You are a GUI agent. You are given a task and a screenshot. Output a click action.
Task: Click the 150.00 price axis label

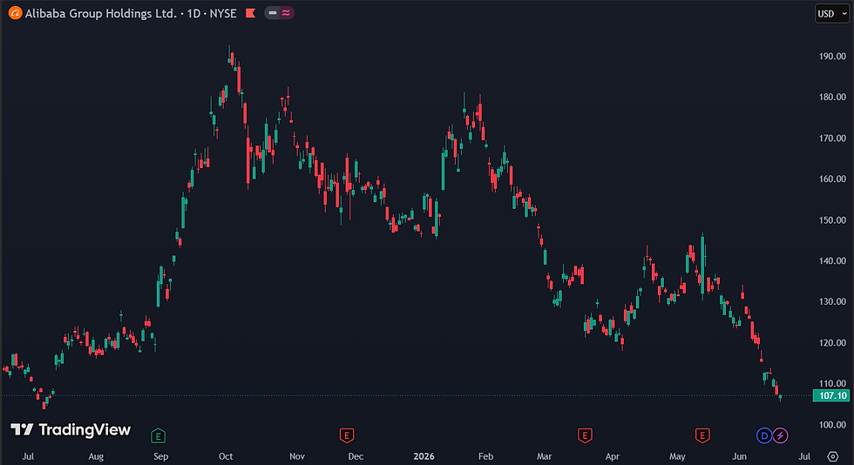click(832, 220)
